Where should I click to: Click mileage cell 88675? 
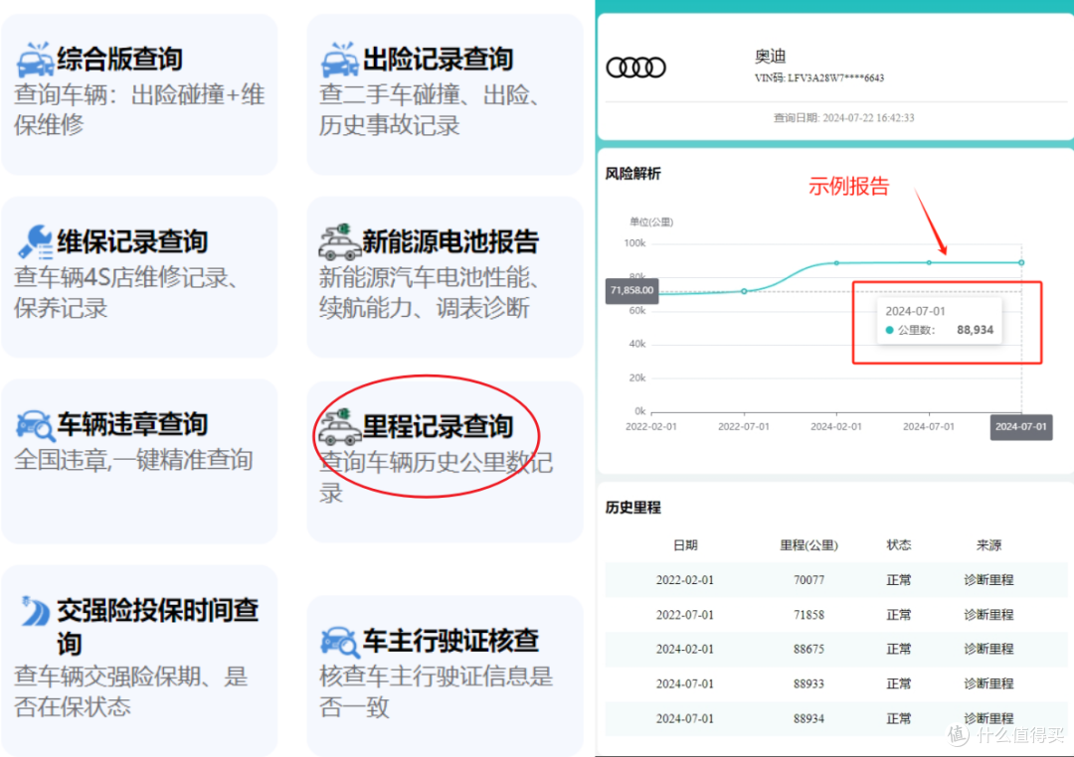808,649
